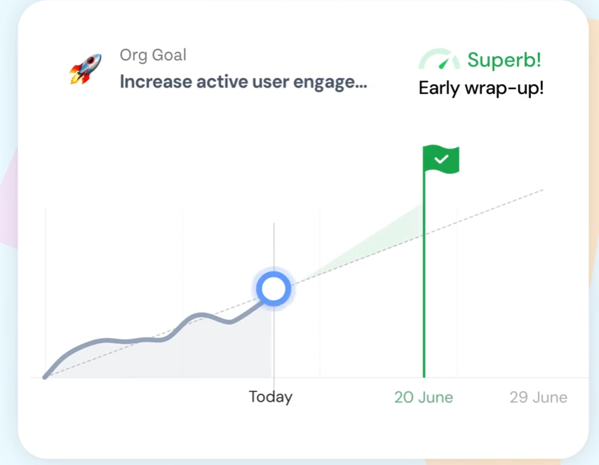Click the "Today" axis label
This screenshot has width=599, height=465.
pos(271,397)
